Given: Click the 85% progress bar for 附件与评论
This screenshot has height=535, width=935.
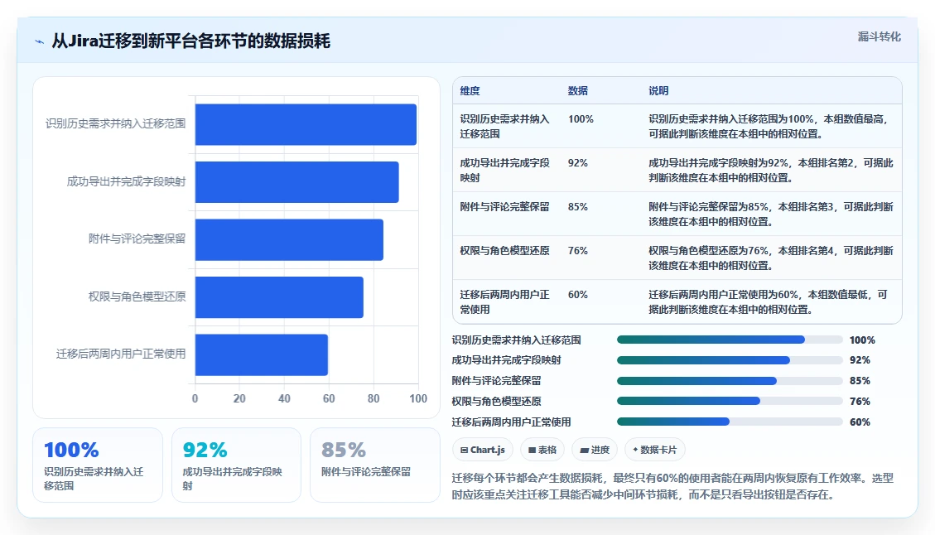Looking at the screenshot, I should (730, 380).
